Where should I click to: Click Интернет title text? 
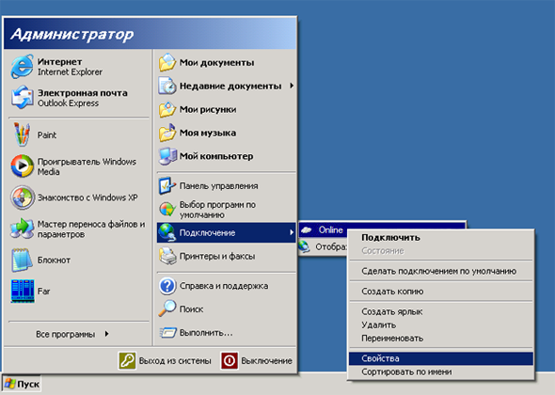coord(59,61)
